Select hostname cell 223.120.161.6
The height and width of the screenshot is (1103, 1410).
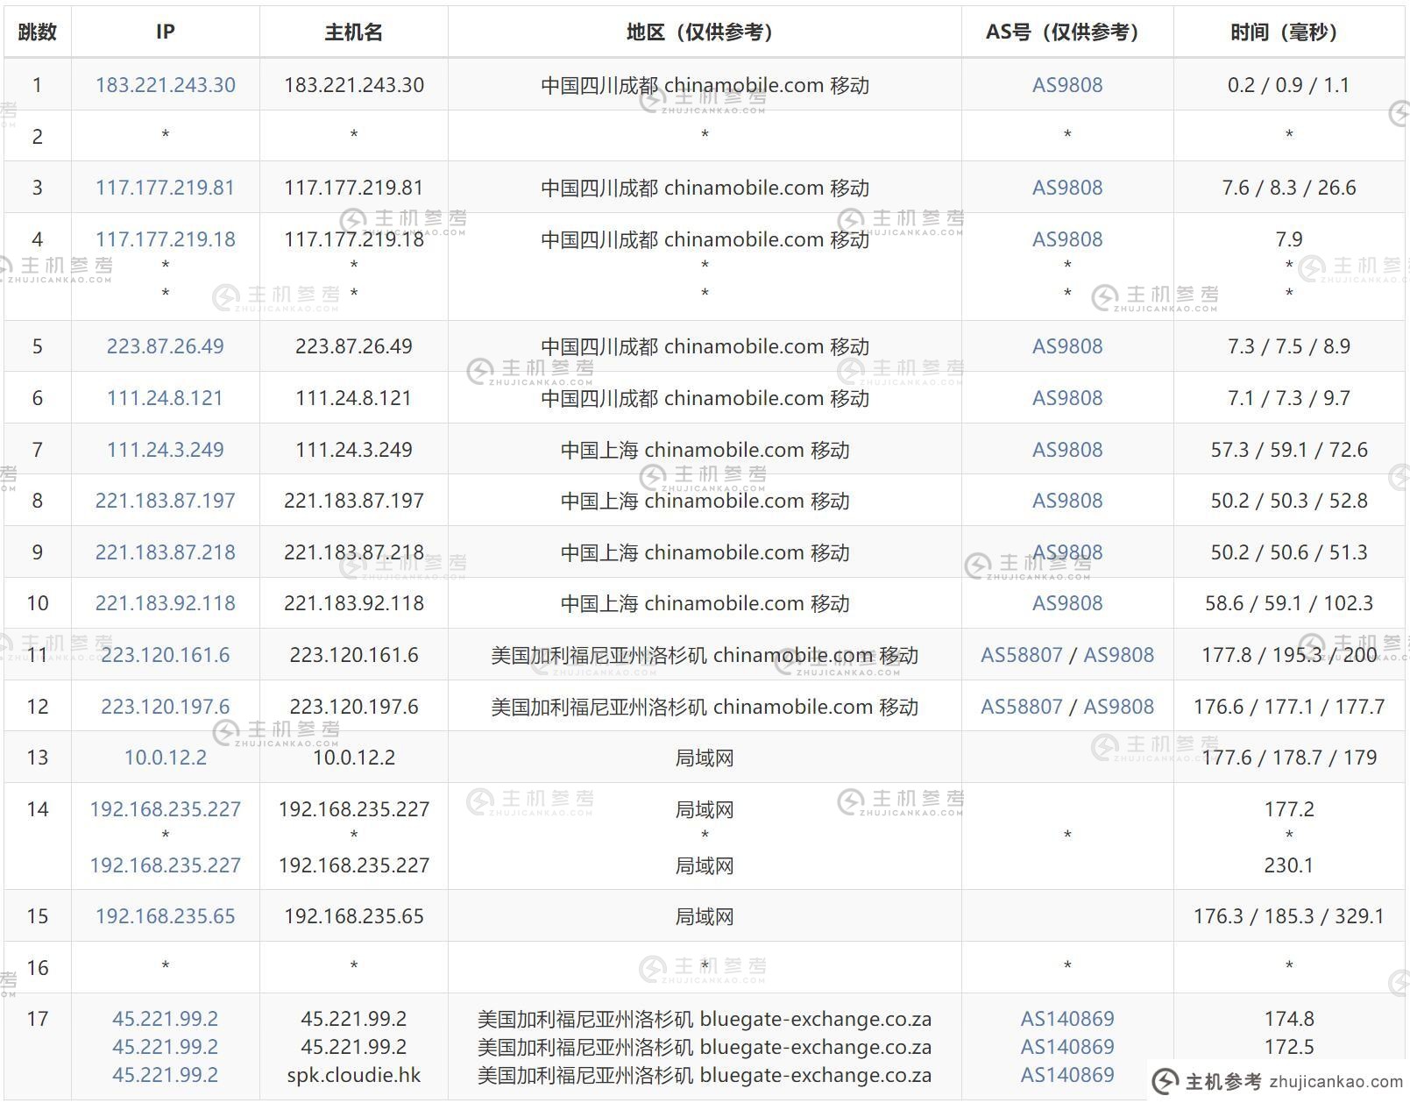click(354, 655)
